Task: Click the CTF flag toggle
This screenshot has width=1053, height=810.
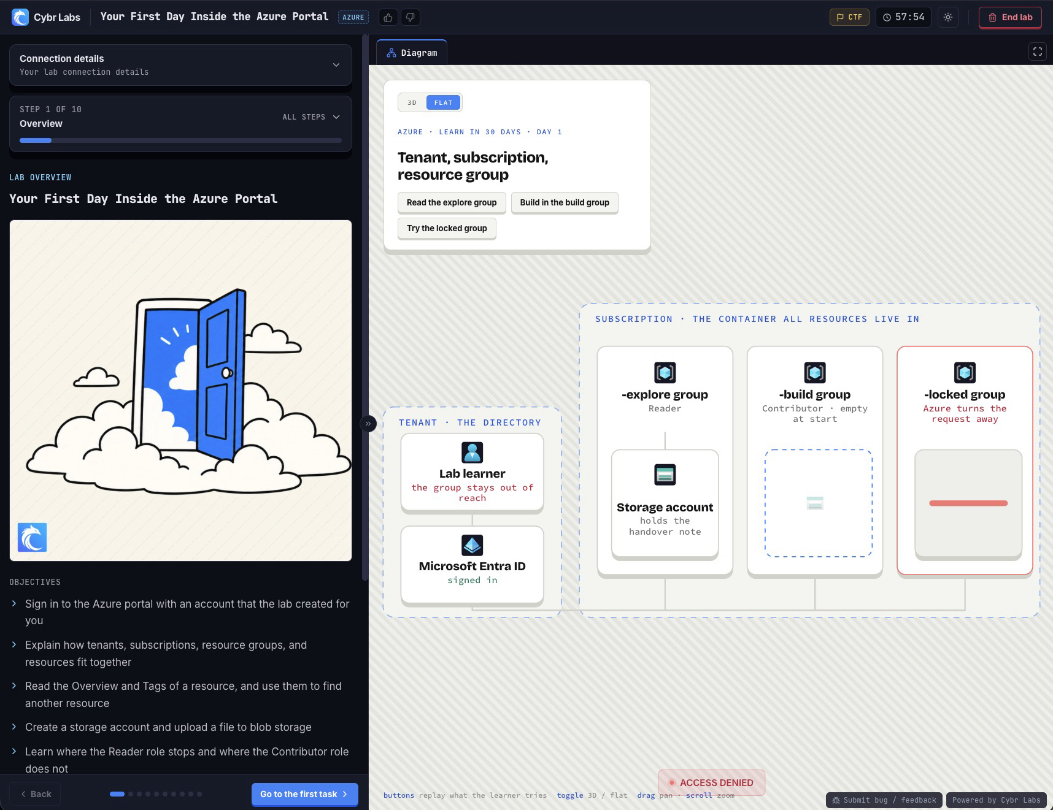Action: coord(849,17)
